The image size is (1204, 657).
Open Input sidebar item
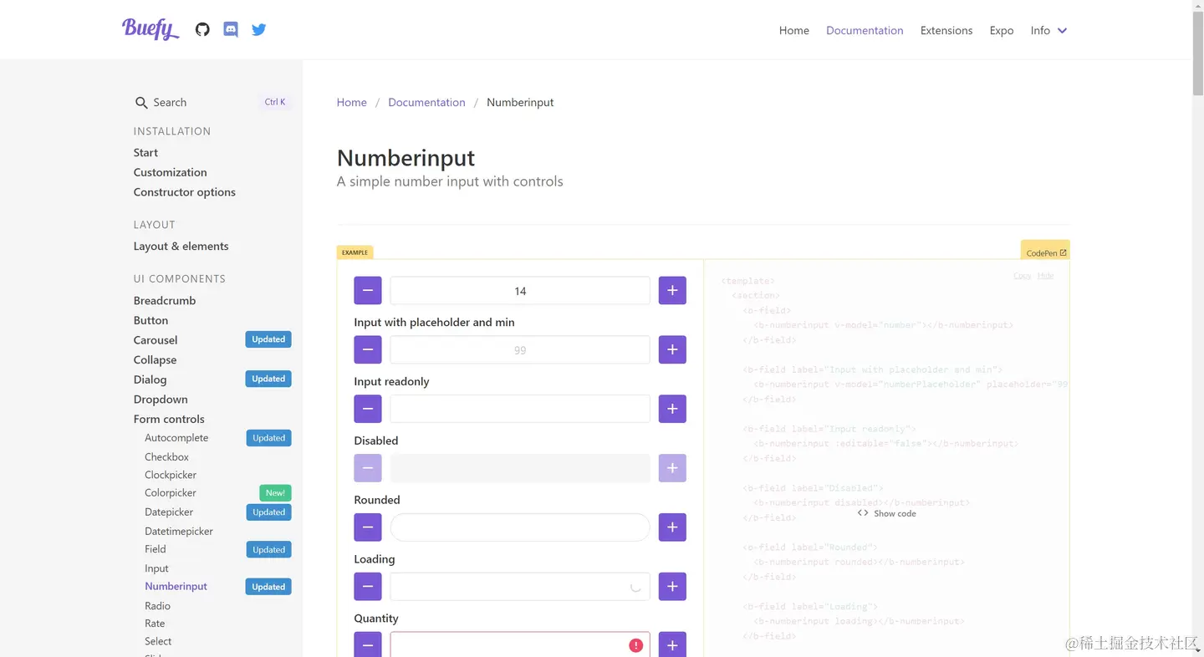156,568
